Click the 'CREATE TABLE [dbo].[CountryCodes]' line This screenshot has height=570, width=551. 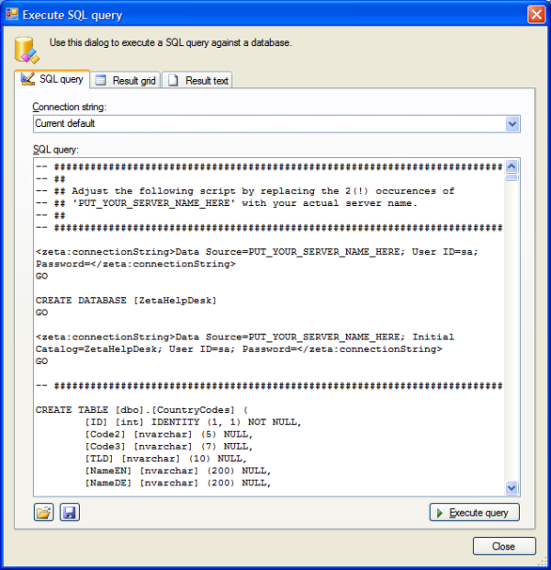pyautogui.click(x=141, y=410)
